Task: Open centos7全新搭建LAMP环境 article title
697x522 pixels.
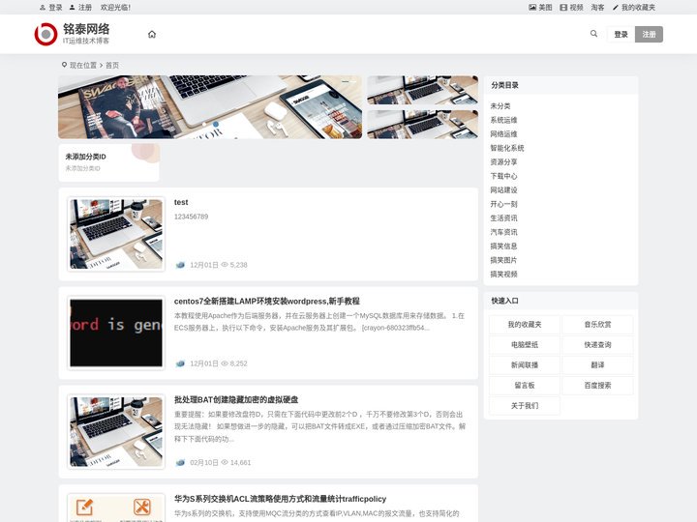Action: pyautogui.click(x=267, y=301)
